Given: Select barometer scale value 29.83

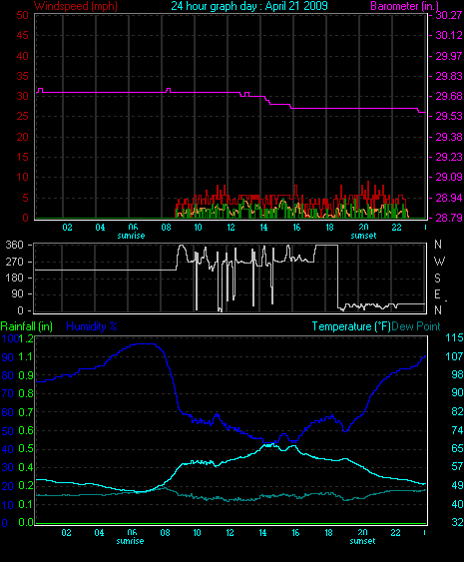Looking at the screenshot, I should 449,76.
